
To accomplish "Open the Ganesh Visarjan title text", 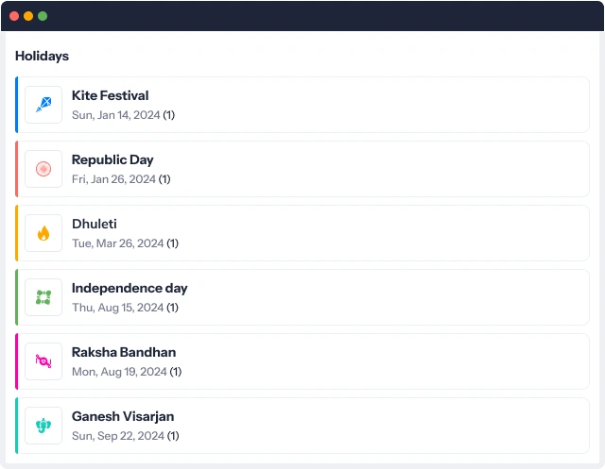I will 123,416.
